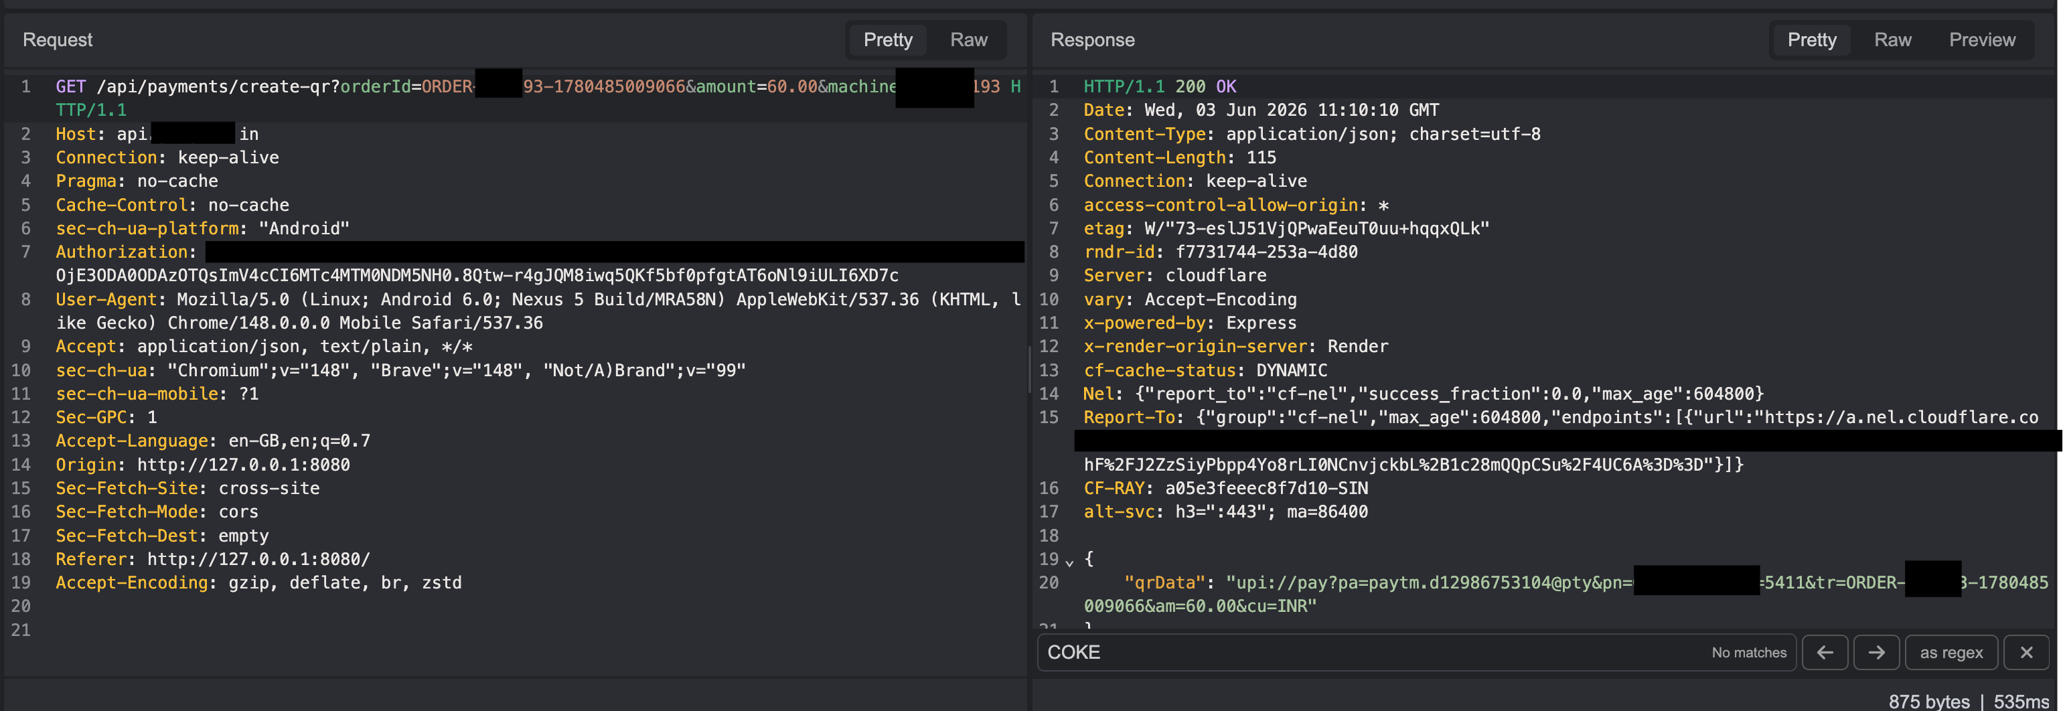Click the divider between Request and Response
Screen dimensions: 2063x711
pos(1029,368)
